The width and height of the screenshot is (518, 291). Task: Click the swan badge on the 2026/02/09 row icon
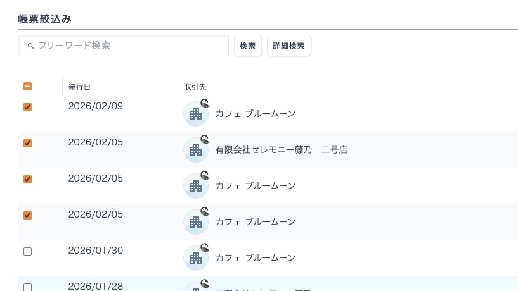tap(205, 103)
